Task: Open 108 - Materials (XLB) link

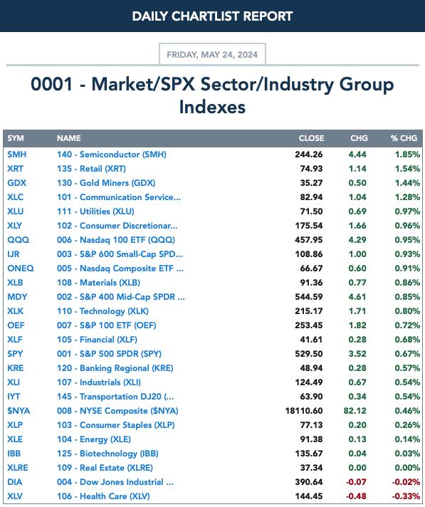Action: pyautogui.click(x=98, y=282)
